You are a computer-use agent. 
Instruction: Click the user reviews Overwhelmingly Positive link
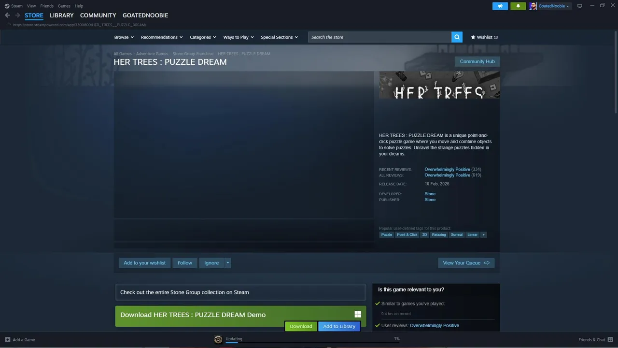435,325
